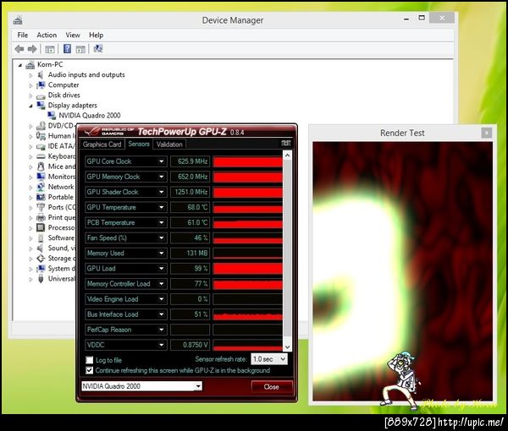Enable the Log to file checkbox

pos(90,360)
